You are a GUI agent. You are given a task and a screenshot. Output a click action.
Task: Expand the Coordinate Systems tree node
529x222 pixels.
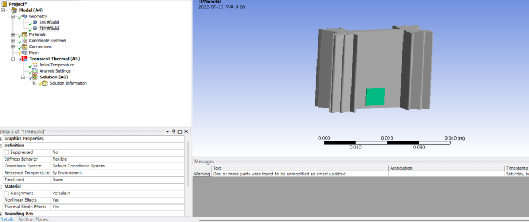13,41
